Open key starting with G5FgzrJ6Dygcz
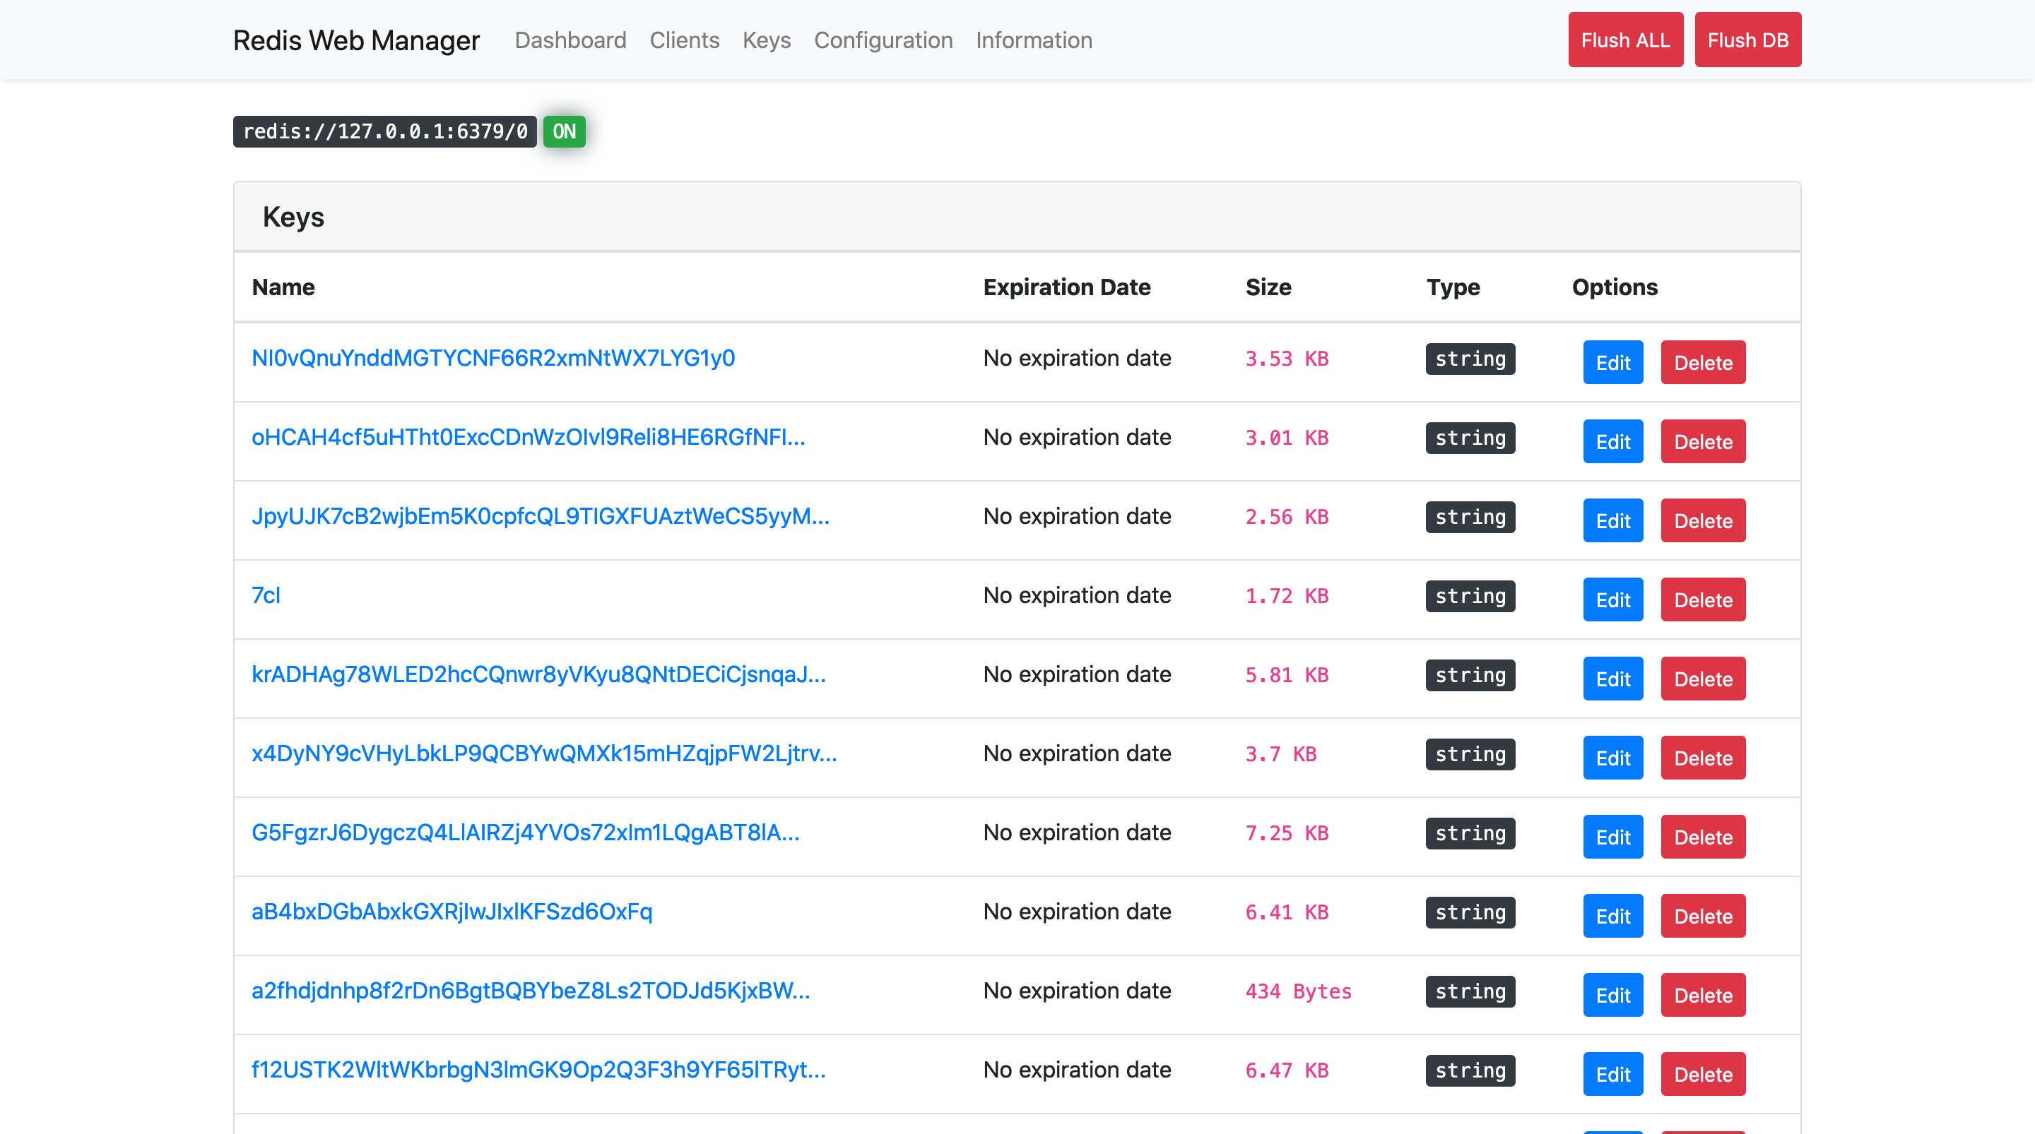The width and height of the screenshot is (2035, 1134). click(x=525, y=833)
